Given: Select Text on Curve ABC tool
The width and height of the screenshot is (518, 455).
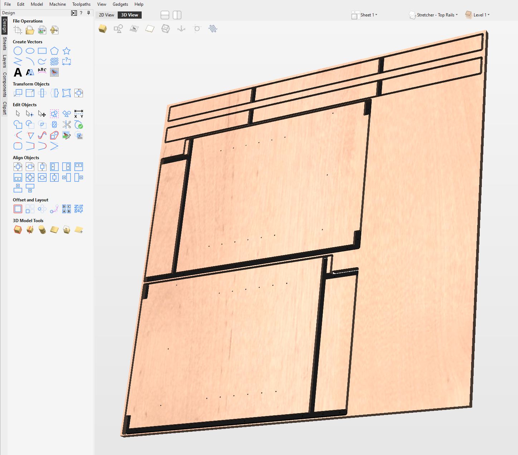Looking at the screenshot, I should (42, 71).
